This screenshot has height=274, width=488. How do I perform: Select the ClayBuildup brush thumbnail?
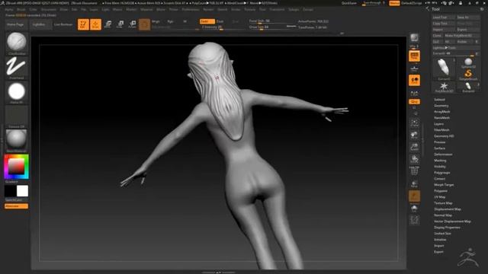pos(17,43)
